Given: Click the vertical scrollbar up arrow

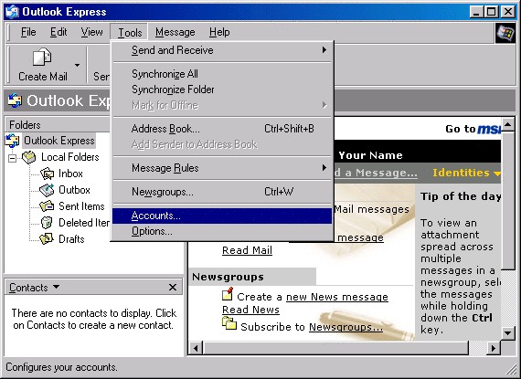Looking at the screenshot, I should pyautogui.click(x=508, y=125).
